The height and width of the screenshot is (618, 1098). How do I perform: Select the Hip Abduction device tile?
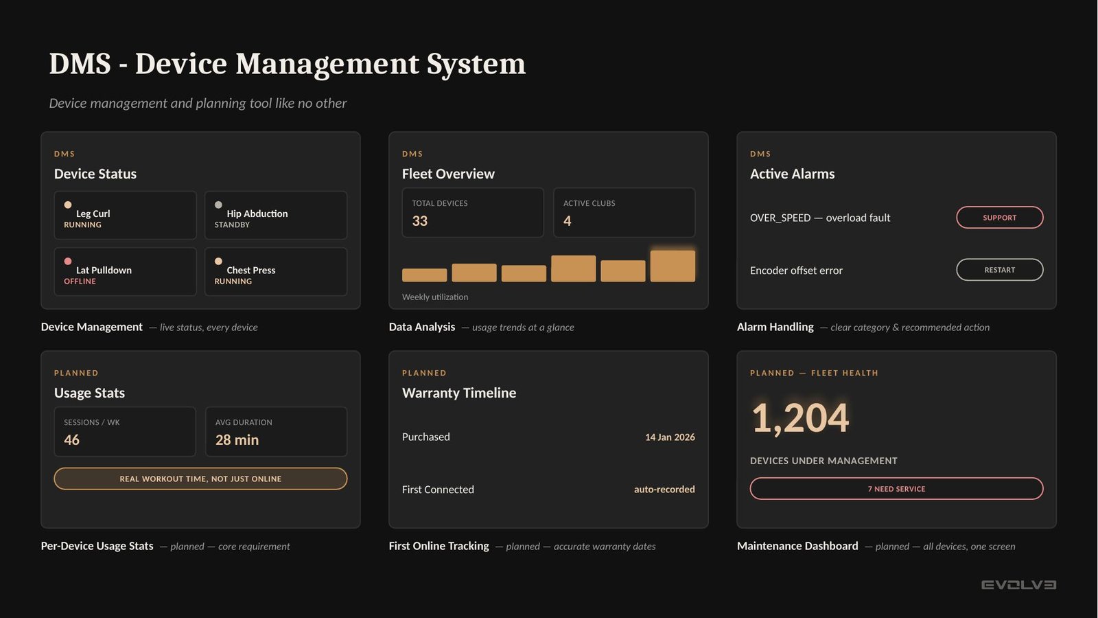pyautogui.click(x=276, y=216)
